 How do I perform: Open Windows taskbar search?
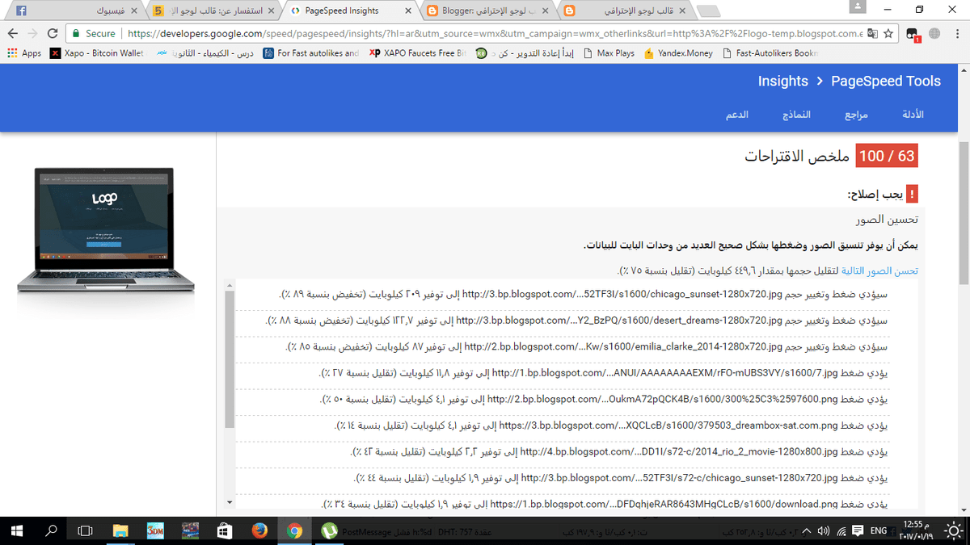(51, 530)
